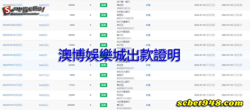This screenshot has height=110, width=250.
Task: Open the order number link in the 10000 row
Action: pos(12,45)
